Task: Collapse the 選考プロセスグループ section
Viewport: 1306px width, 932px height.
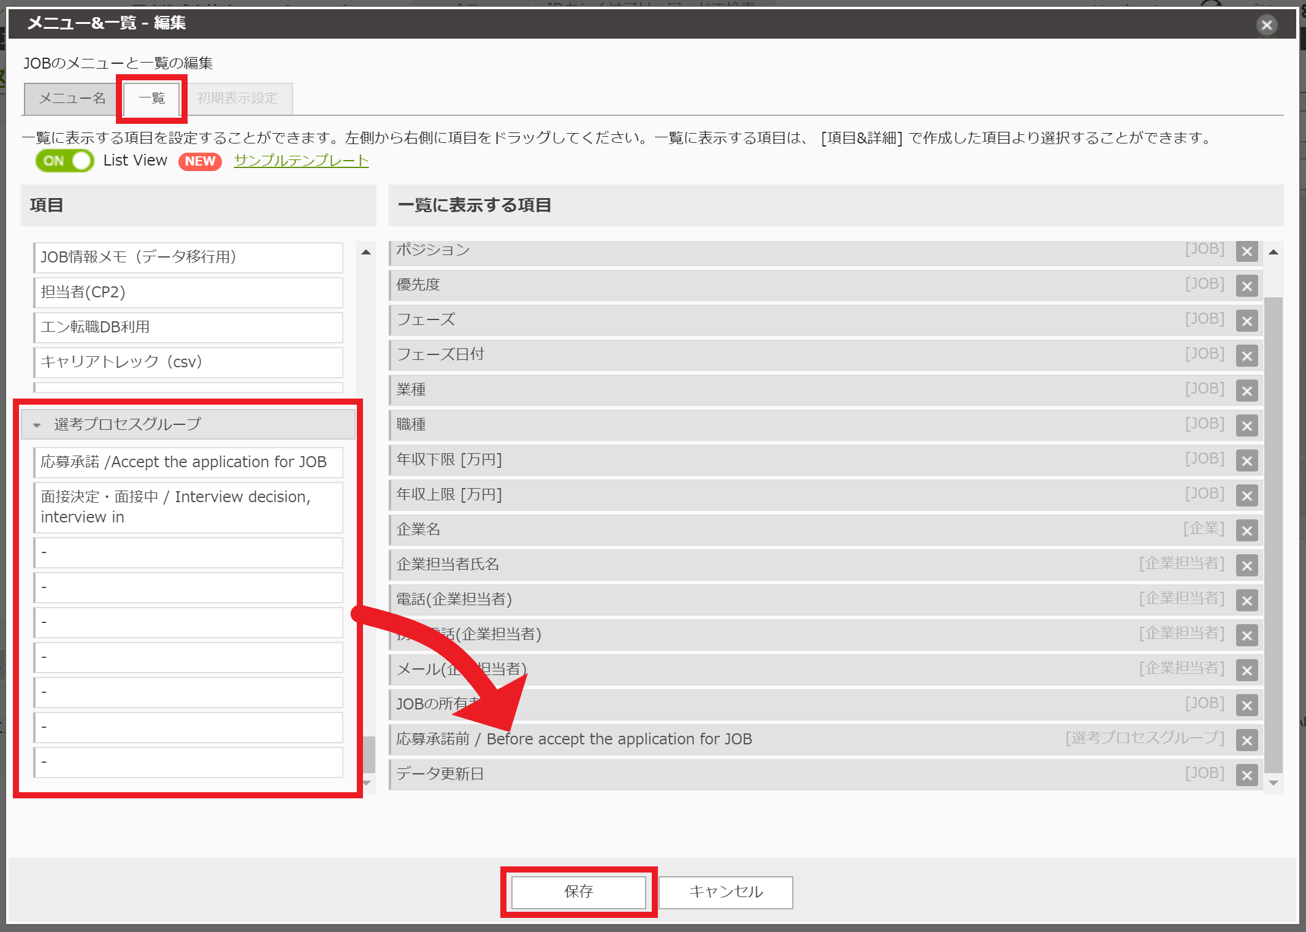Action: (x=37, y=424)
